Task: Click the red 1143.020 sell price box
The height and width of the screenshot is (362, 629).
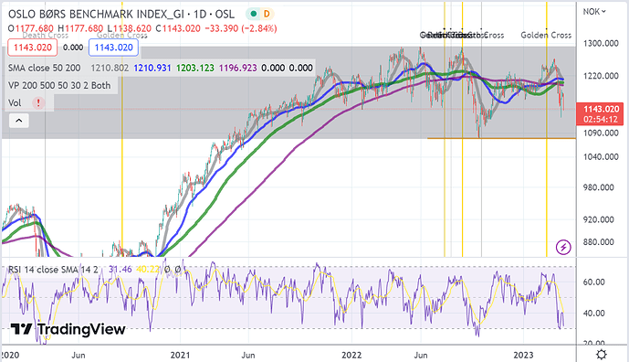Action: pyautogui.click(x=33, y=48)
